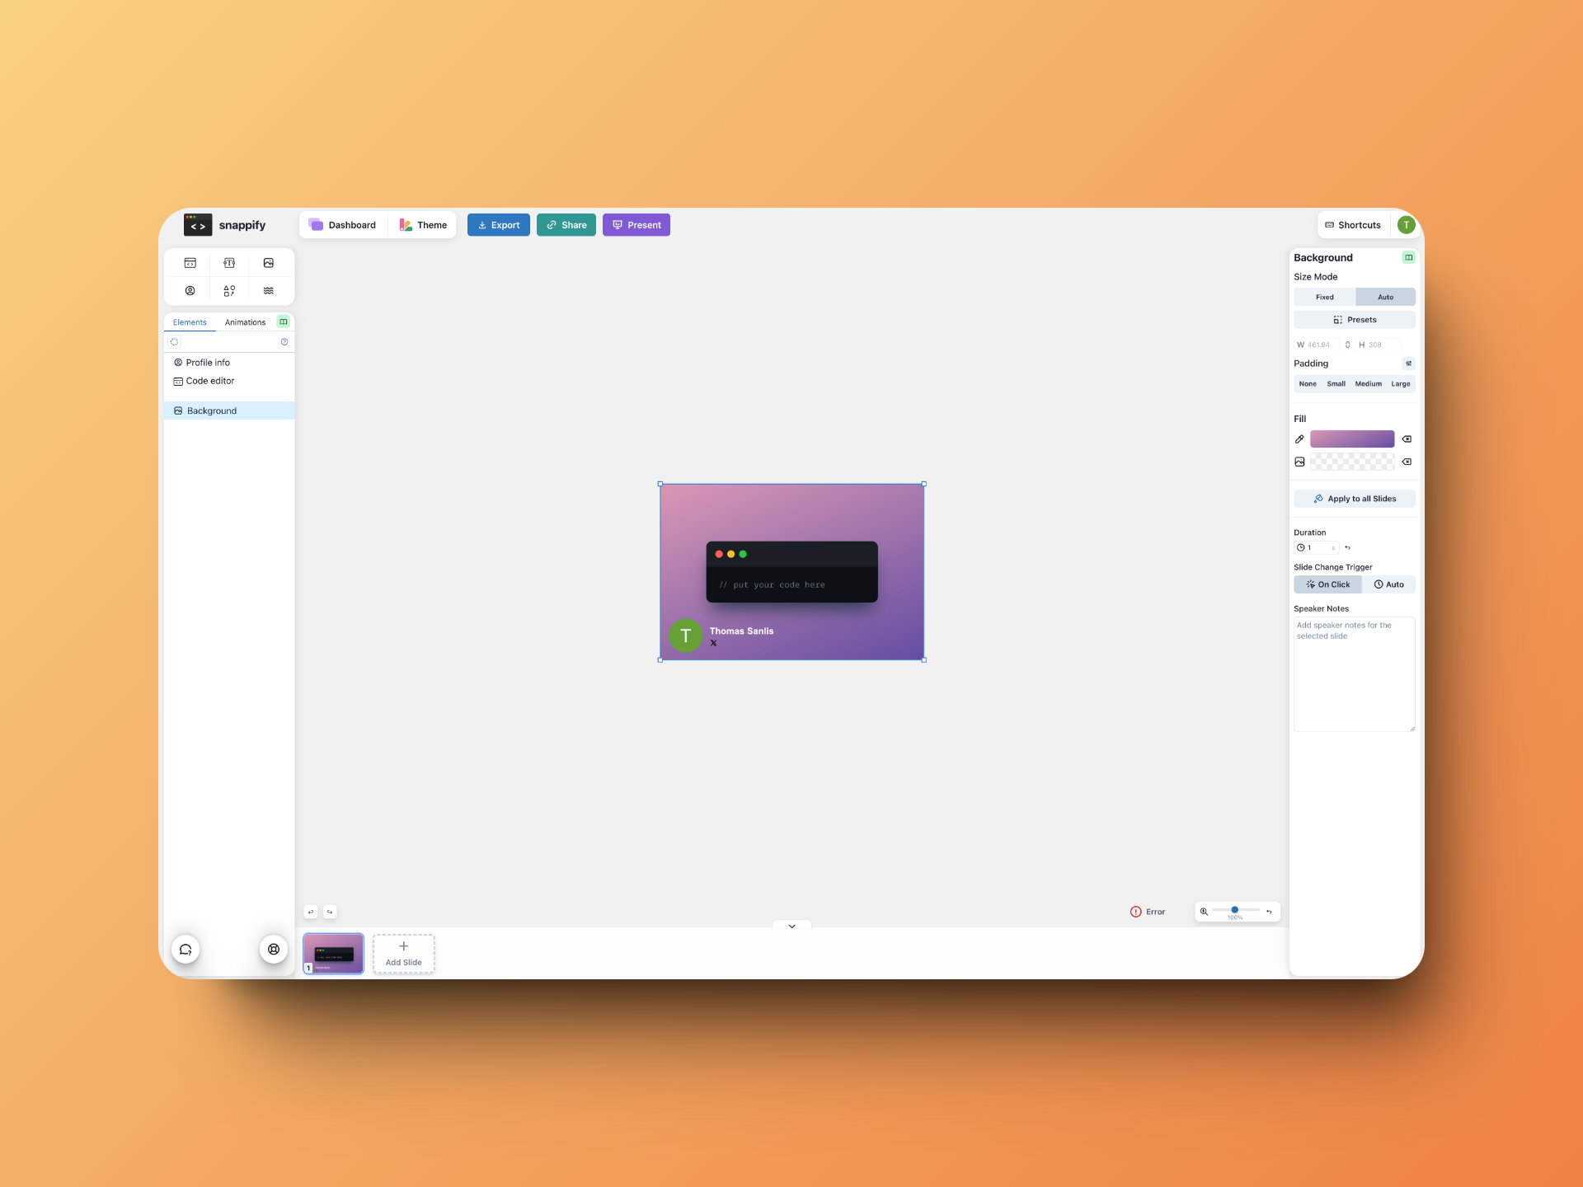
Task: Switch to Elements tab
Action: [x=190, y=321]
